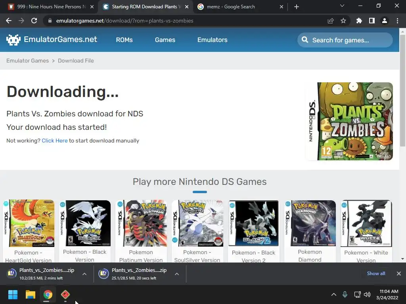The height and width of the screenshot is (304, 406).
Task: Close the memz Google Search tab
Action: (x=282, y=7)
